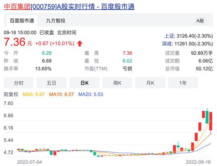Click the 2022-09-16 chart date label
Screen dimensions: 217x166
click(x=198, y=162)
